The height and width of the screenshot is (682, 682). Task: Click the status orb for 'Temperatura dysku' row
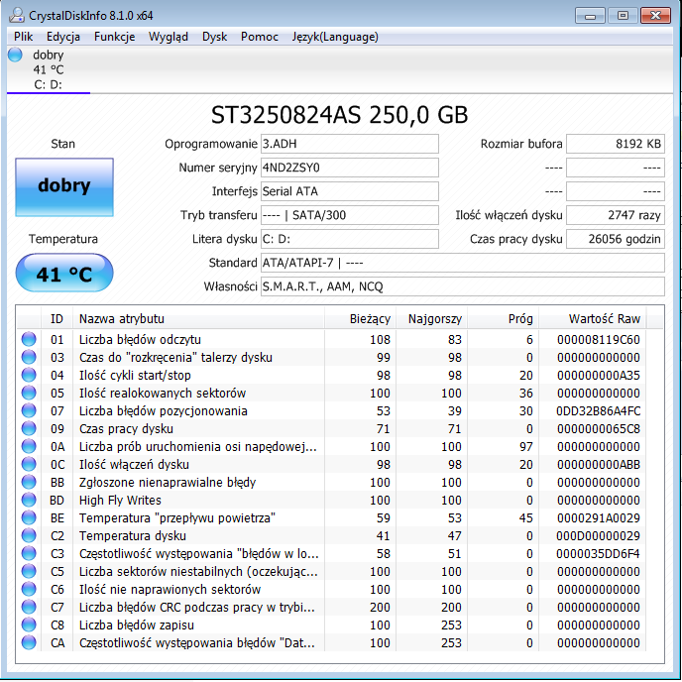(x=30, y=536)
